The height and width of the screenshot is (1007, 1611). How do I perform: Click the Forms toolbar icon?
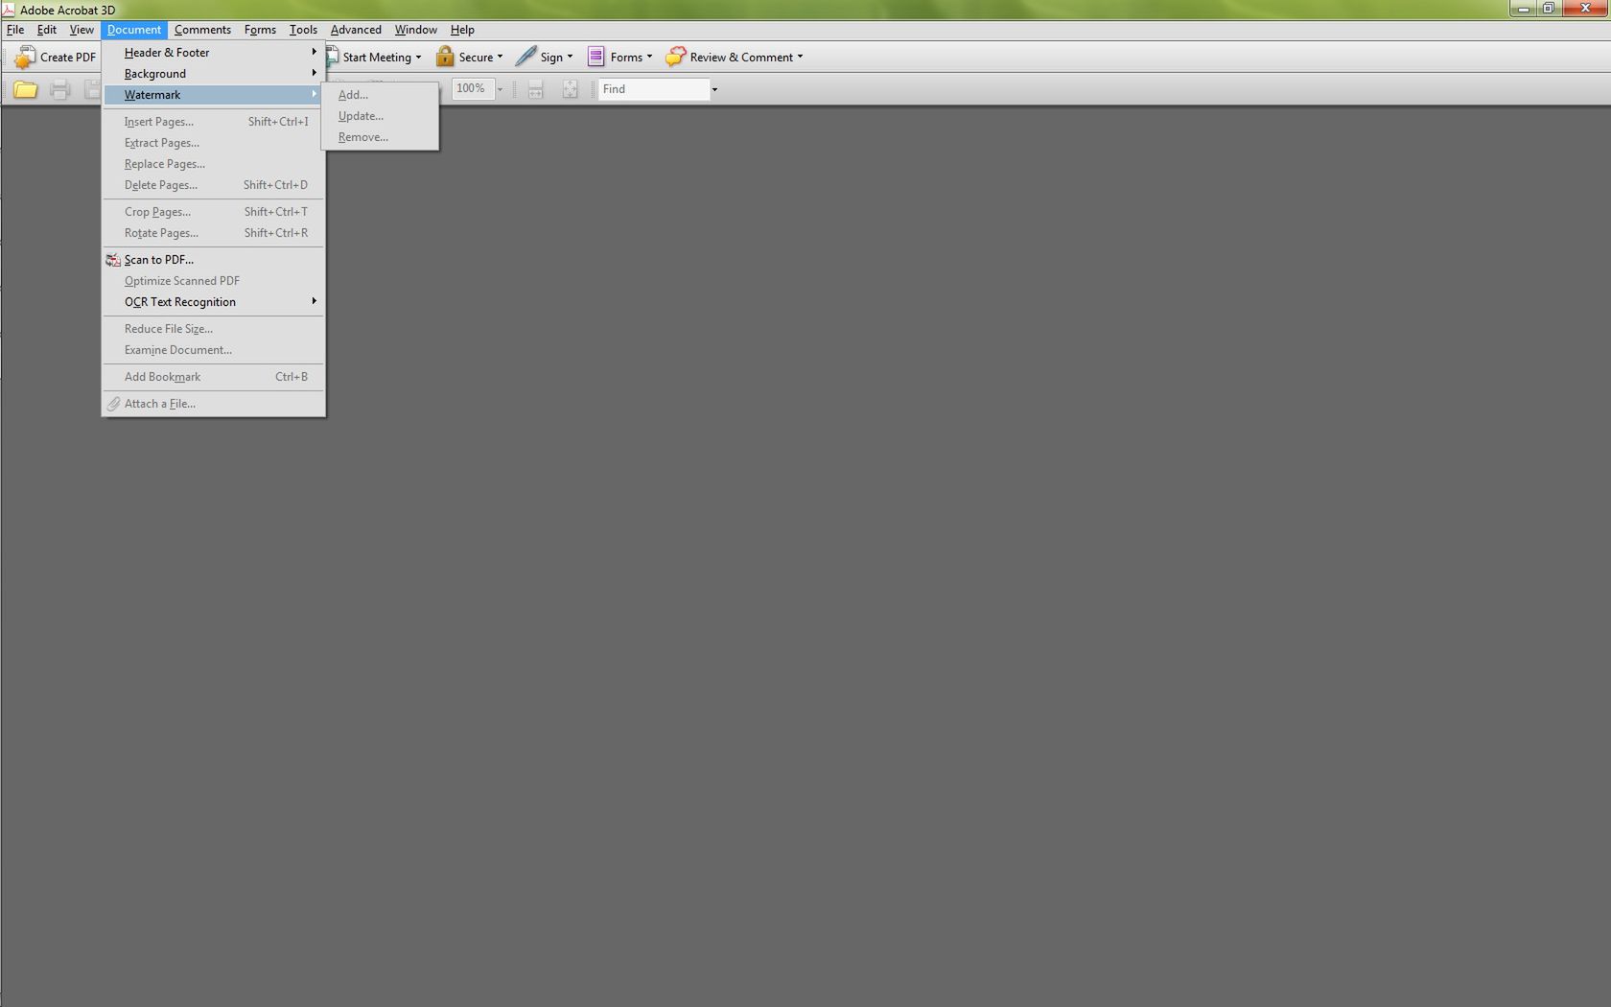tap(595, 57)
